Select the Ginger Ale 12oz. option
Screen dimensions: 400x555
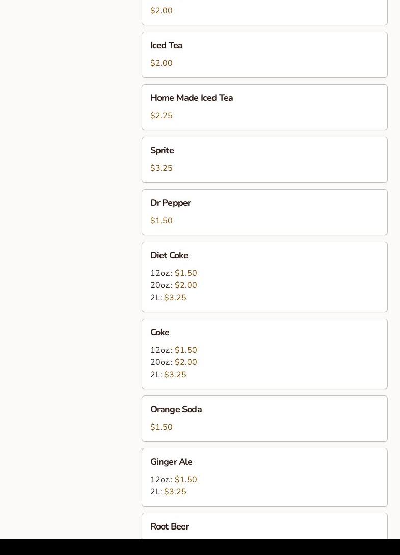[173, 479]
